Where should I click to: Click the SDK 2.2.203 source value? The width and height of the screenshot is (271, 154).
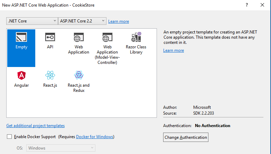204,113
